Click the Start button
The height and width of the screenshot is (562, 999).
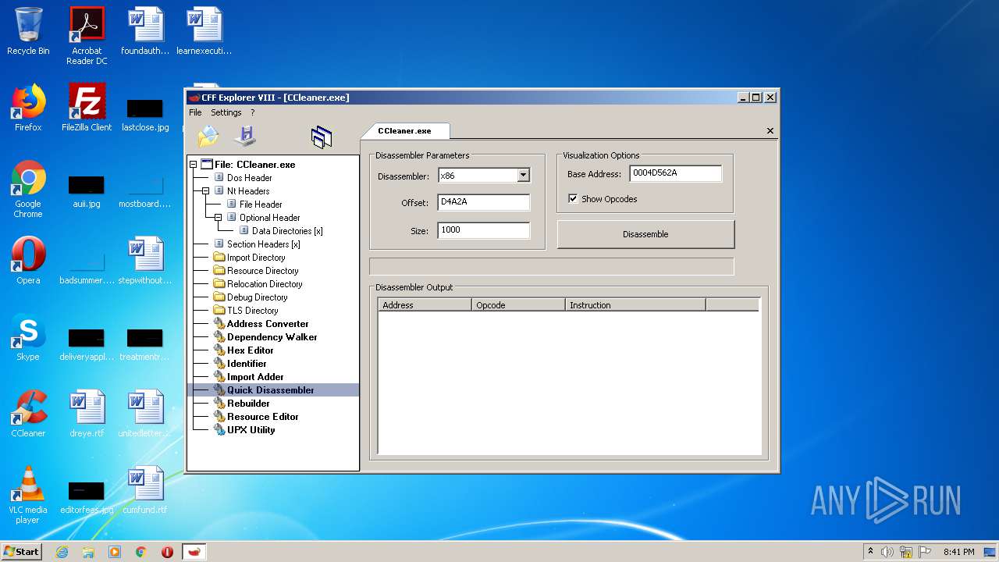pos(21,551)
